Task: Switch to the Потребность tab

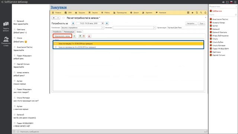Action: click(x=57, y=32)
